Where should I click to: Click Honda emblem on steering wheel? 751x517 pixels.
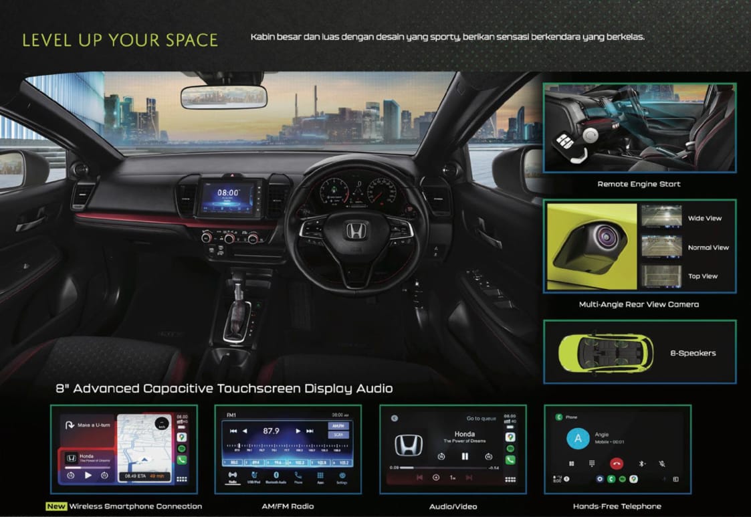(356, 231)
